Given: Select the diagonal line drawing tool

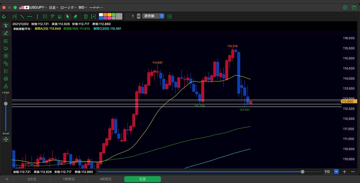Looking at the screenshot, I should click(22, 16).
